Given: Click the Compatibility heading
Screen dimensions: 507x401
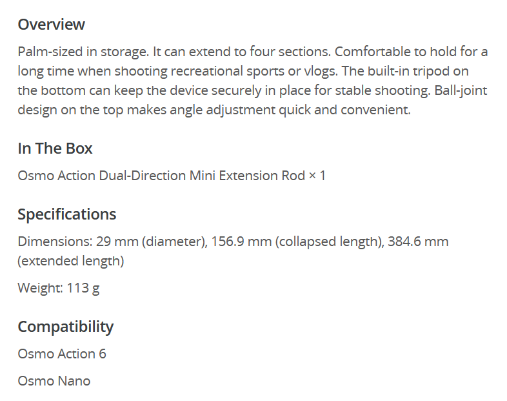Looking at the screenshot, I should (65, 327).
